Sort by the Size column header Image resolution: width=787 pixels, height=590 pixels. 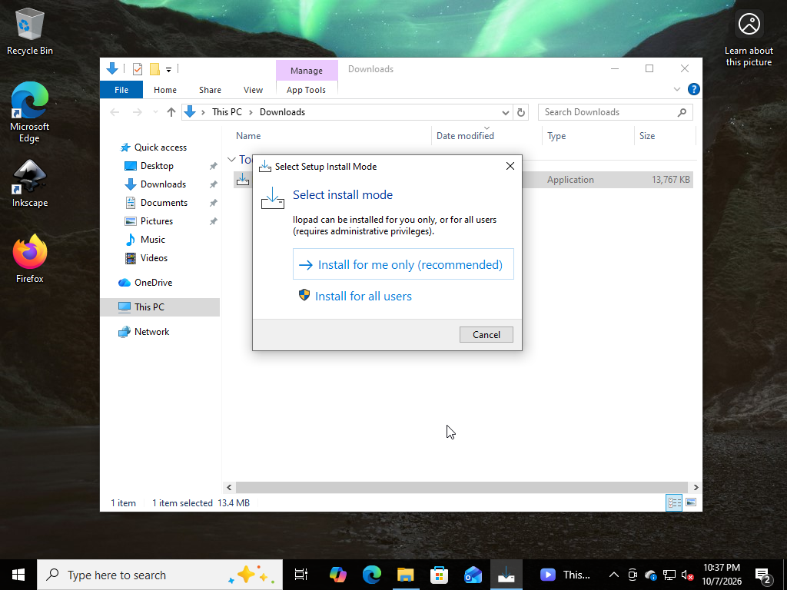tap(647, 135)
